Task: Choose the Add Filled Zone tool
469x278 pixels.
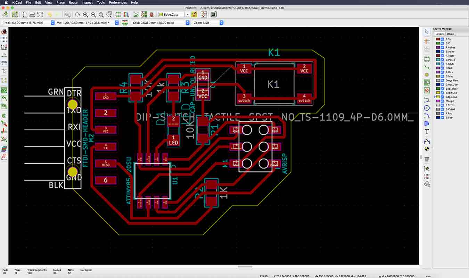Action: (427, 82)
